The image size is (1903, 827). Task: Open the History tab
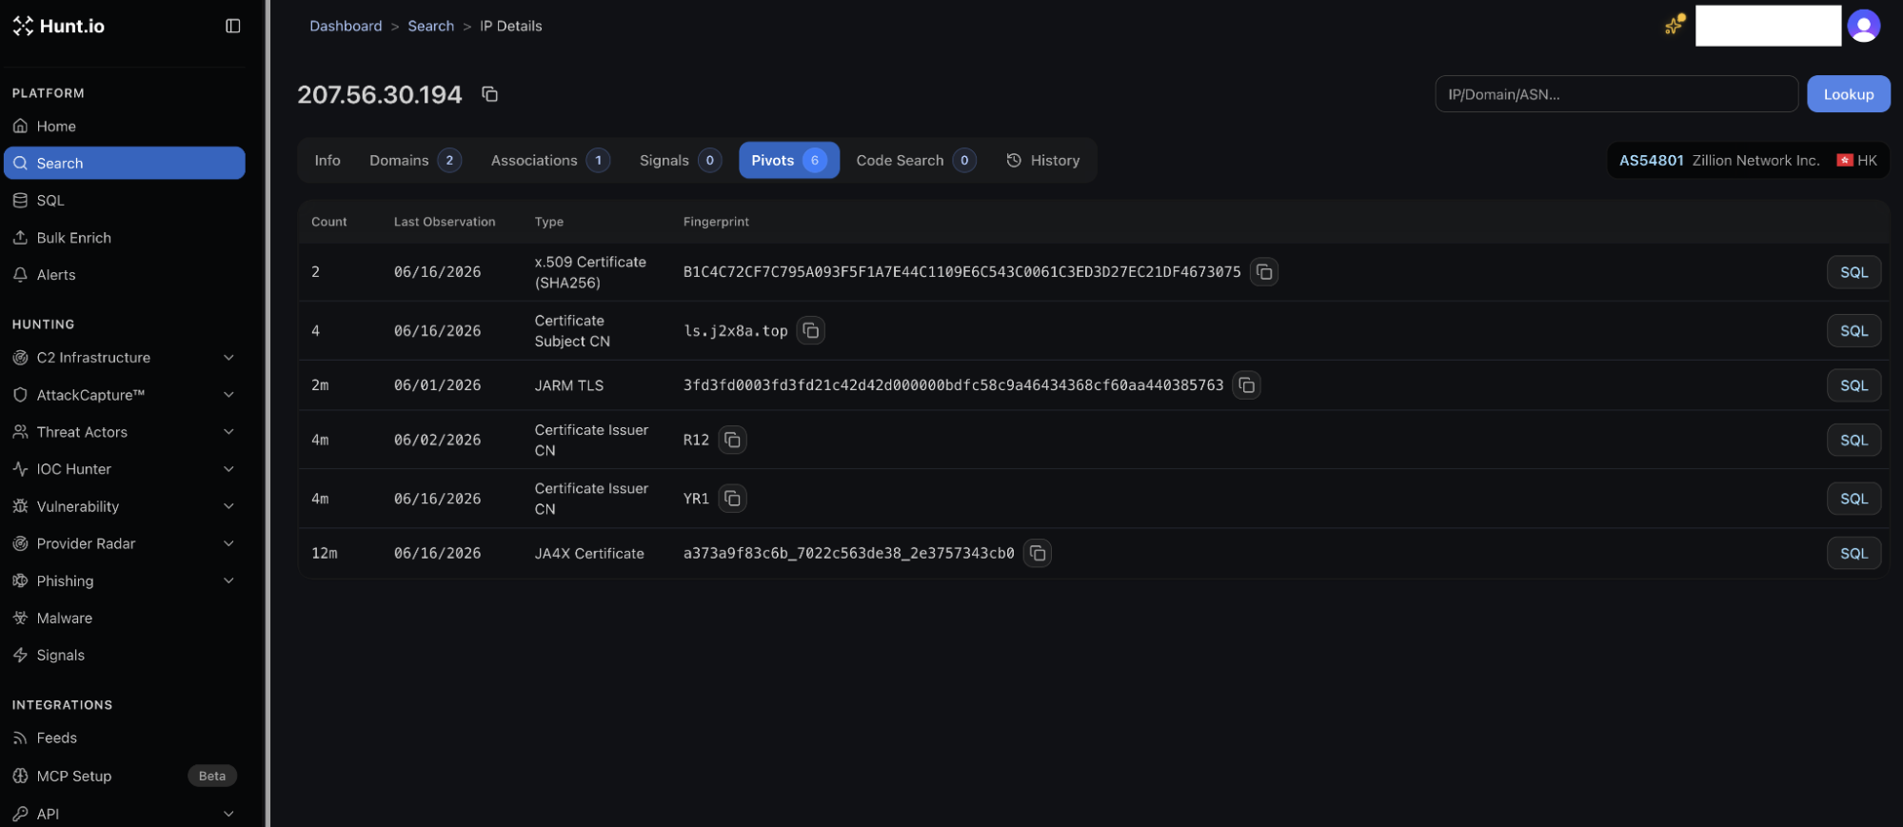click(x=1042, y=160)
